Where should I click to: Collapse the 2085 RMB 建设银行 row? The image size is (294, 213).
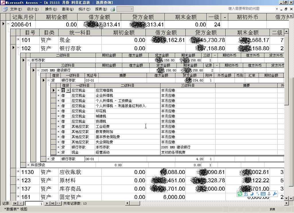pos(38,70)
